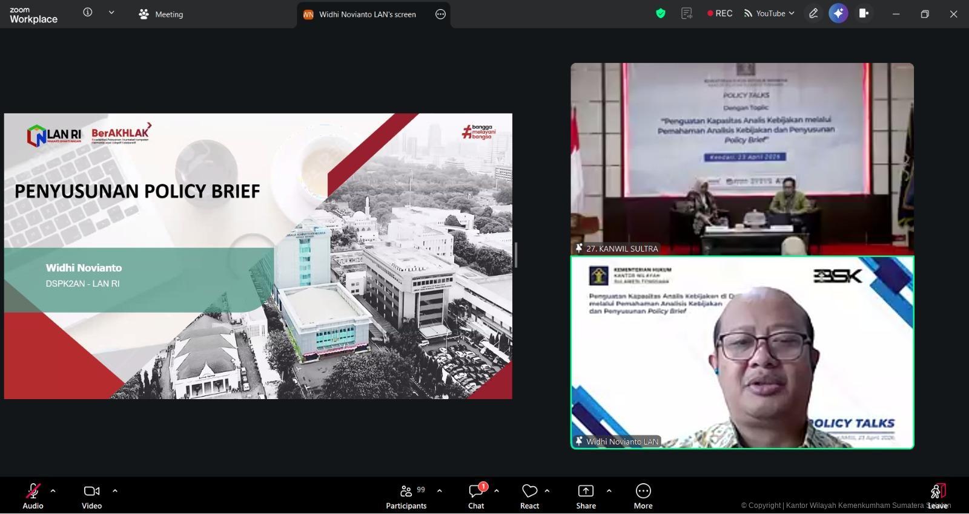Unmute the microphone via Audio button
Screen dimensions: 969x514
(x=33, y=495)
